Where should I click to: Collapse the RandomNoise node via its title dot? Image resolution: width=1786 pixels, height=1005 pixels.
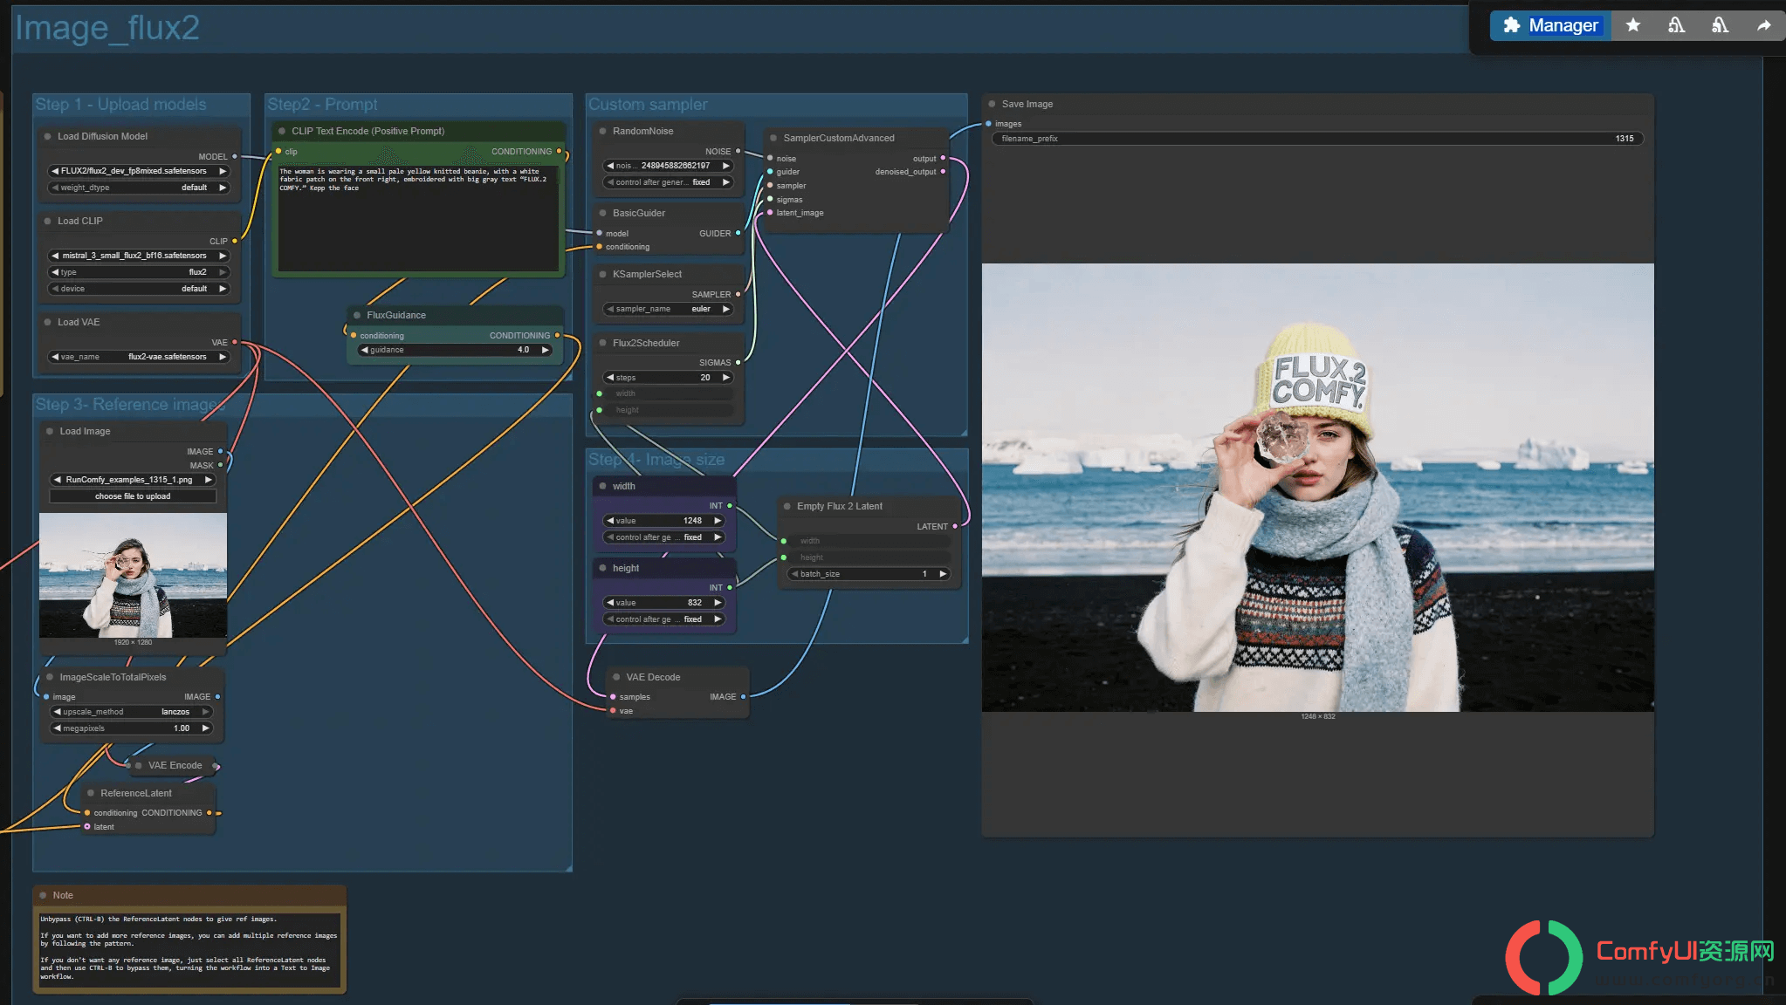(x=602, y=131)
